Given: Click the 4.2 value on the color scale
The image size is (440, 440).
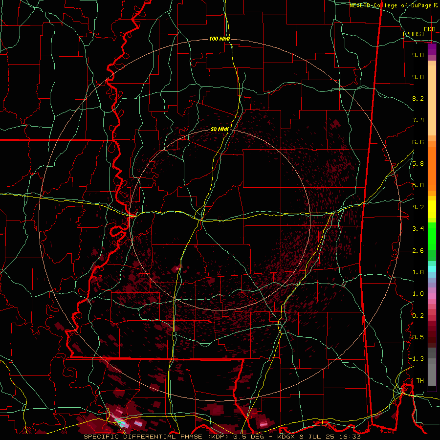Looking at the screenshot, I should click(418, 207).
